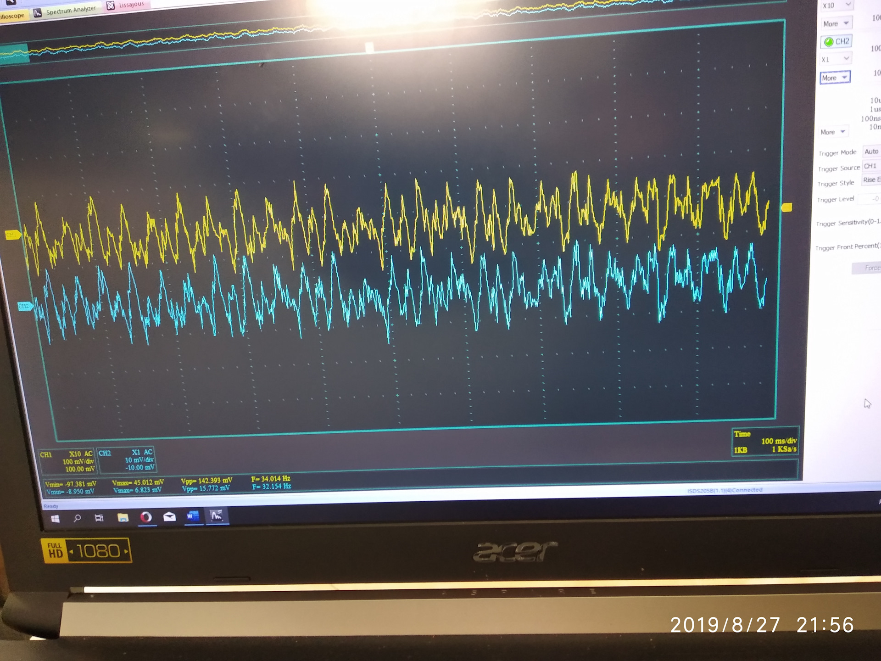Click the oscilloscope app taskbar icon
Image resolution: width=881 pixels, height=661 pixels.
tap(216, 516)
